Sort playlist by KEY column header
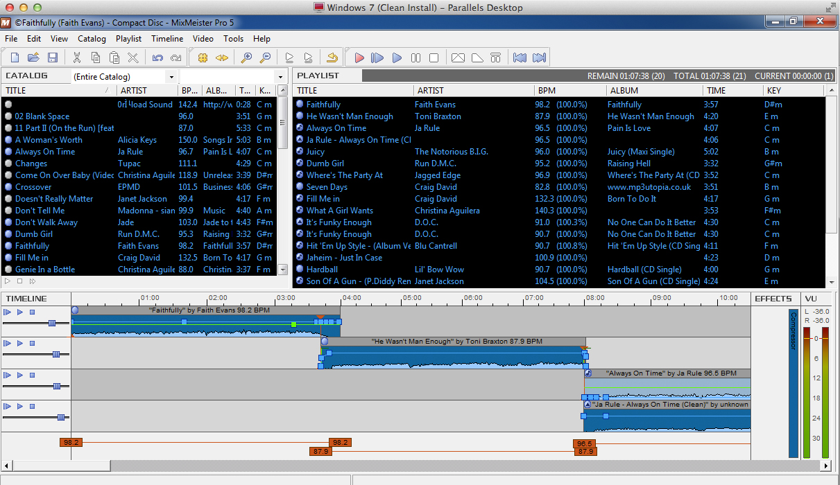Image resolution: width=840 pixels, height=485 pixels. point(795,90)
